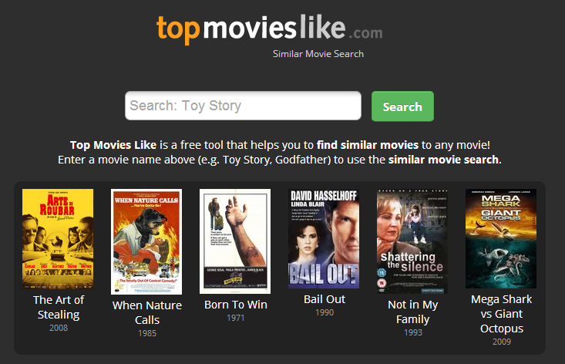565x364 pixels.
Task: Open the When Nature Calls poster
Action: pos(146,241)
